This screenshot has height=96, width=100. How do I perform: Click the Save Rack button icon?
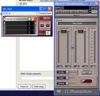42,25
